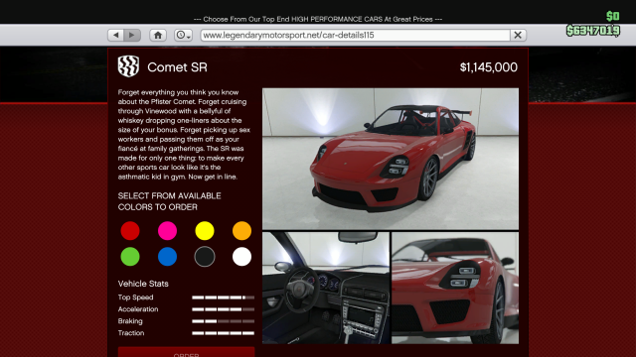Select the white color swatch
Viewport: 636px width, 357px height.
[x=241, y=257]
